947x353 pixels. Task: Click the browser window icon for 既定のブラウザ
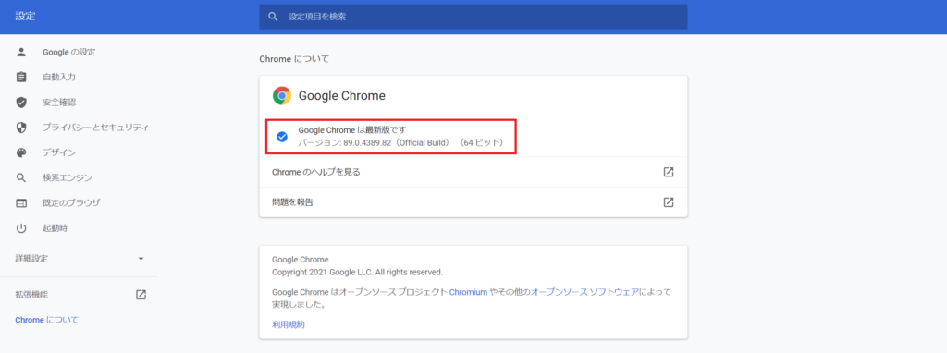click(x=21, y=202)
